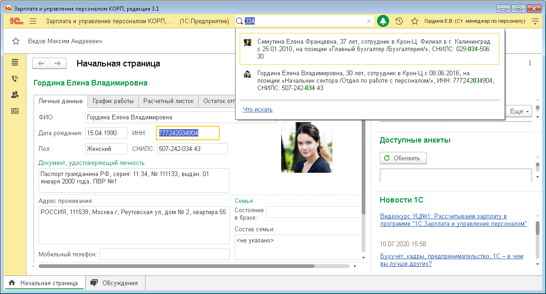
Task: Click the search input field at top
Action: pos(305,21)
